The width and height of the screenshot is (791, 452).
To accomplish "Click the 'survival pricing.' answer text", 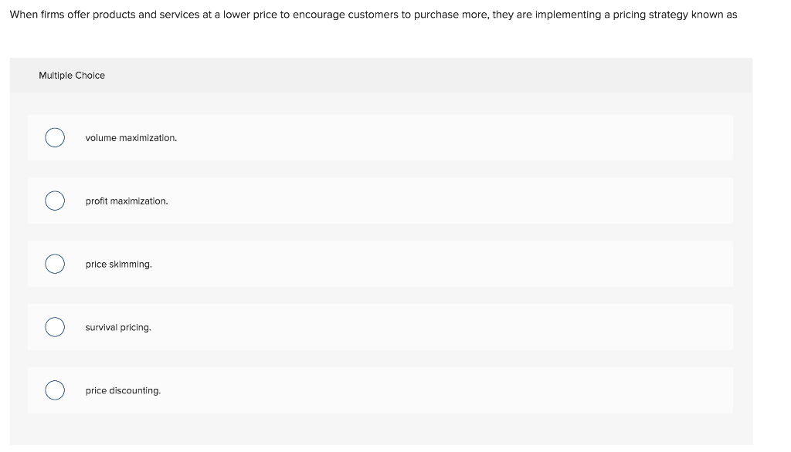I will 118,328.
